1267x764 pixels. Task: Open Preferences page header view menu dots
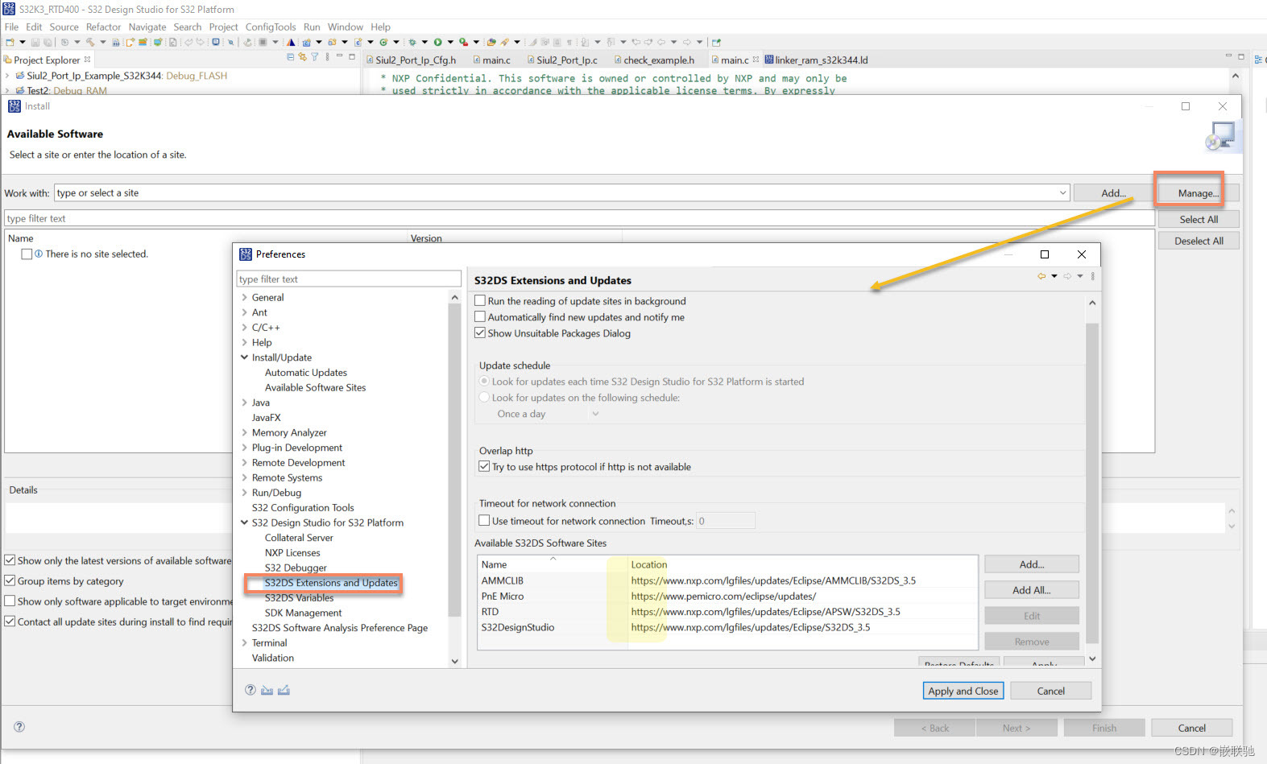point(1093,276)
